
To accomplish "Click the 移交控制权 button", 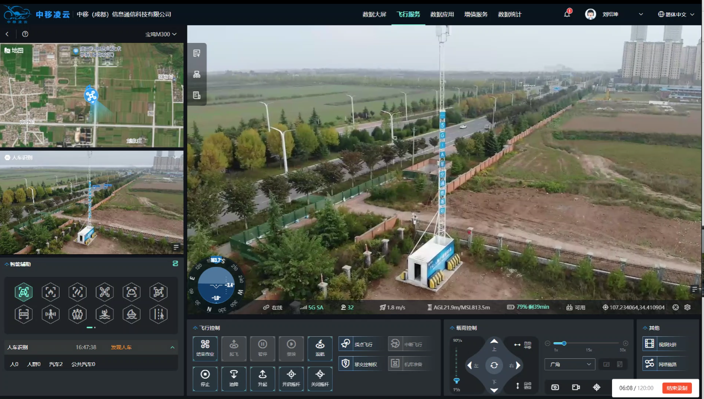I will pos(360,364).
